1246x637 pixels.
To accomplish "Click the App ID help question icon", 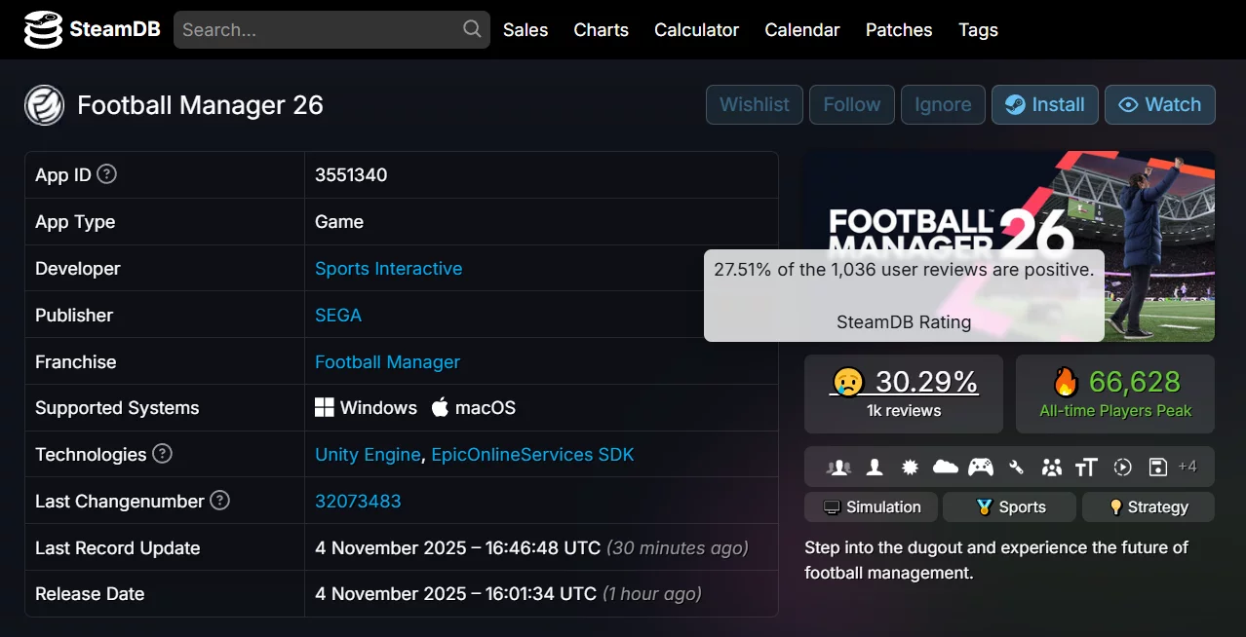I will (107, 174).
